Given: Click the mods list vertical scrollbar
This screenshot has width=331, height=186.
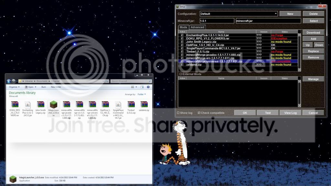Looking at the screenshot, I should coord(299,52).
